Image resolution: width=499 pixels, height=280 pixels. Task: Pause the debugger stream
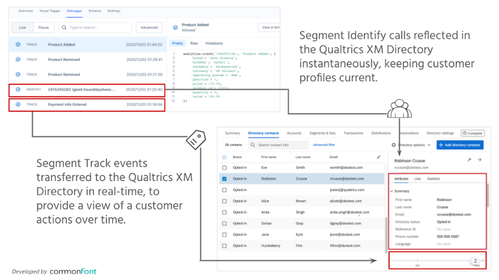pos(43,28)
